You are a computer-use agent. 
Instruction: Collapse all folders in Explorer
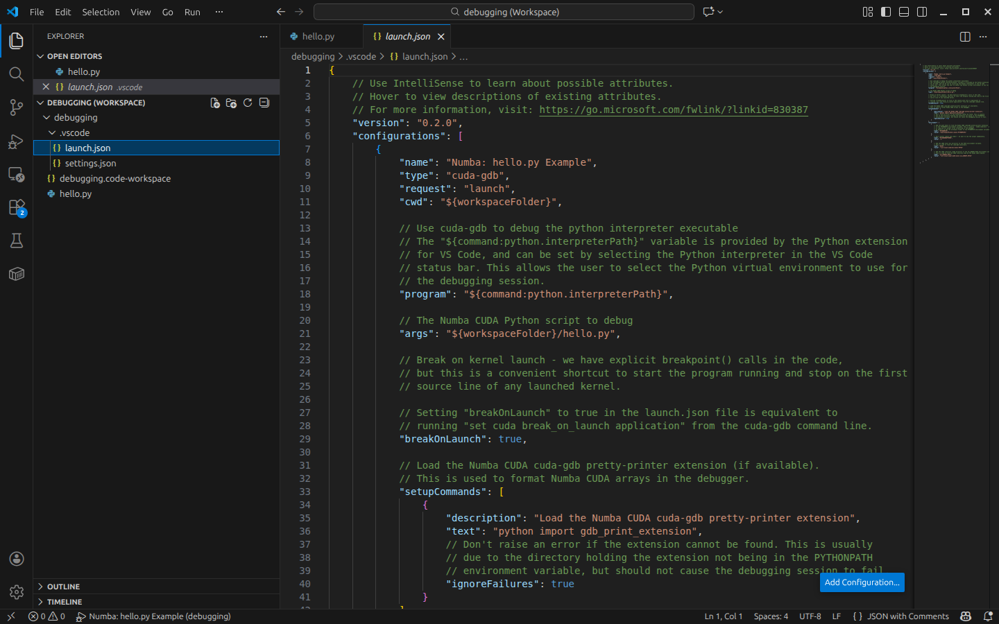264,103
